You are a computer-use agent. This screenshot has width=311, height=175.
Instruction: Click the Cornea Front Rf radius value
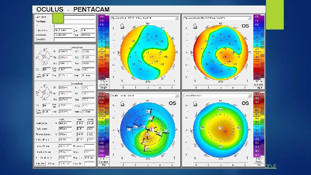click(65, 52)
